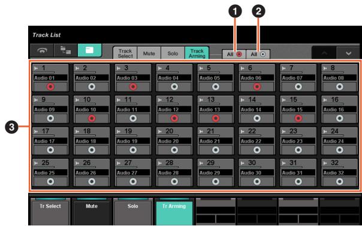Tap the Tr Select knob label button

[x=50, y=213]
